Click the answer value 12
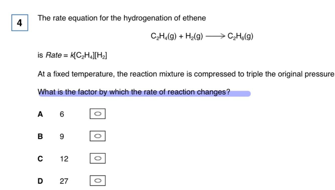This screenshot has height=190, width=335. pyautogui.click(x=64, y=159)
